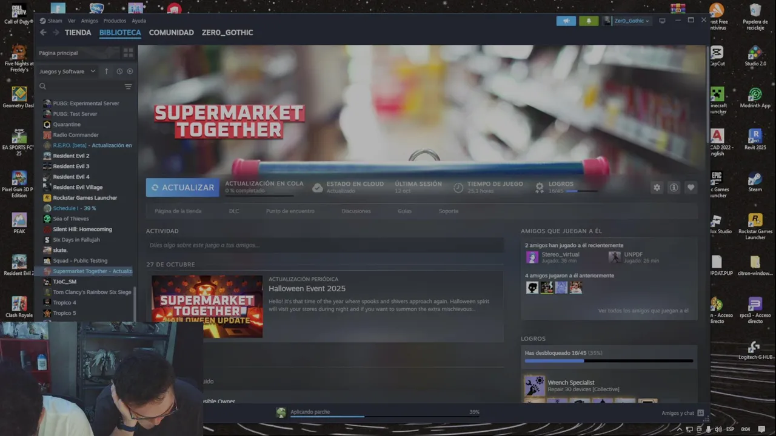Open Página de la tienda link

[x=178, y=211]
